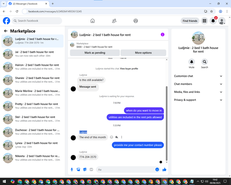This screenshot has height=185, width=231.
Task: Open more options for 'The end of this month'
Action: coord(122,137)
